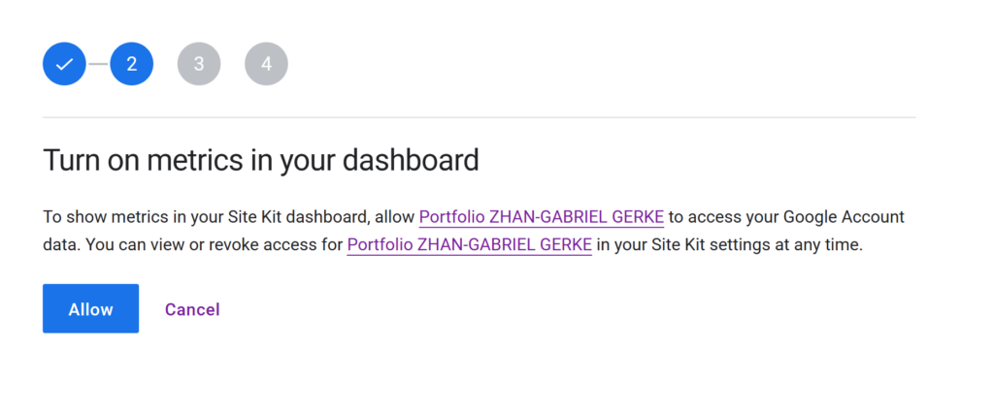
Task: Select the gray step 4 indicator
Action: click(266, 64)
